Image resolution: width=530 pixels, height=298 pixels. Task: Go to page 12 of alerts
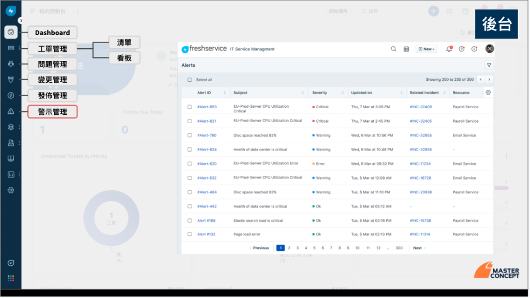[379, 248]
